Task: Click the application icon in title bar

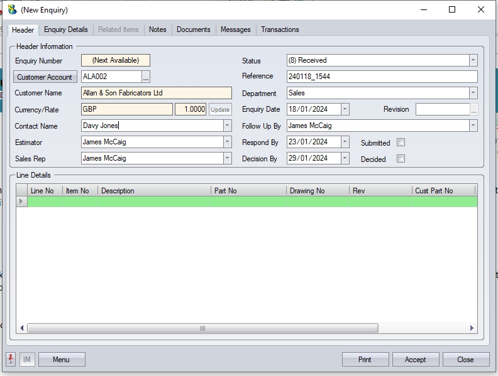Action: click(12, 9)
